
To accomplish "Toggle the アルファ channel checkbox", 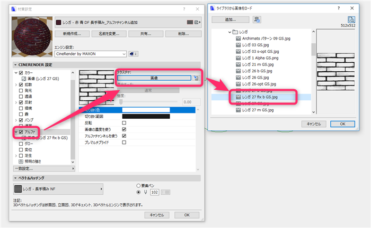I will pos(21,132).
